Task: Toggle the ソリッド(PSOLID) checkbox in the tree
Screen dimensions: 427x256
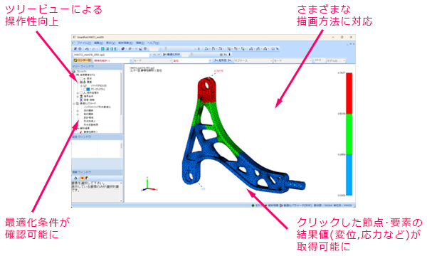Action: point(85,86)
